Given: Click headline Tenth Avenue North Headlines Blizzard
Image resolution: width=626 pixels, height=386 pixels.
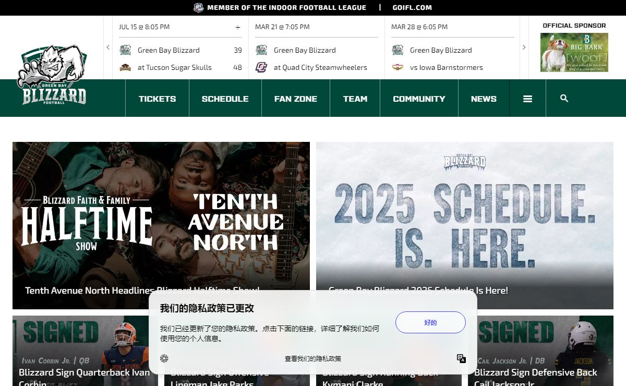Looking at the screenshot, I should click(x=142, y=291).
